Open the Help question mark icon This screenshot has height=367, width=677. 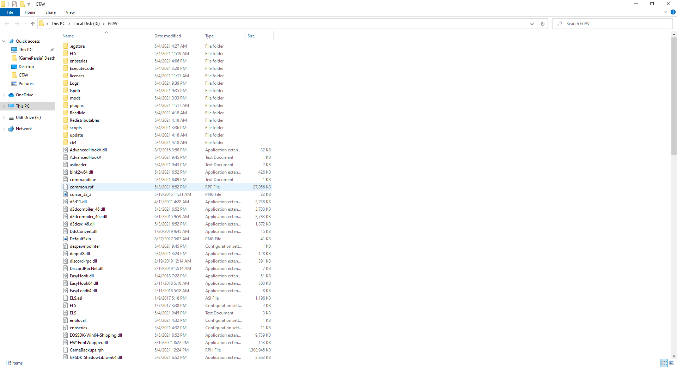click(x=673, y=12)
